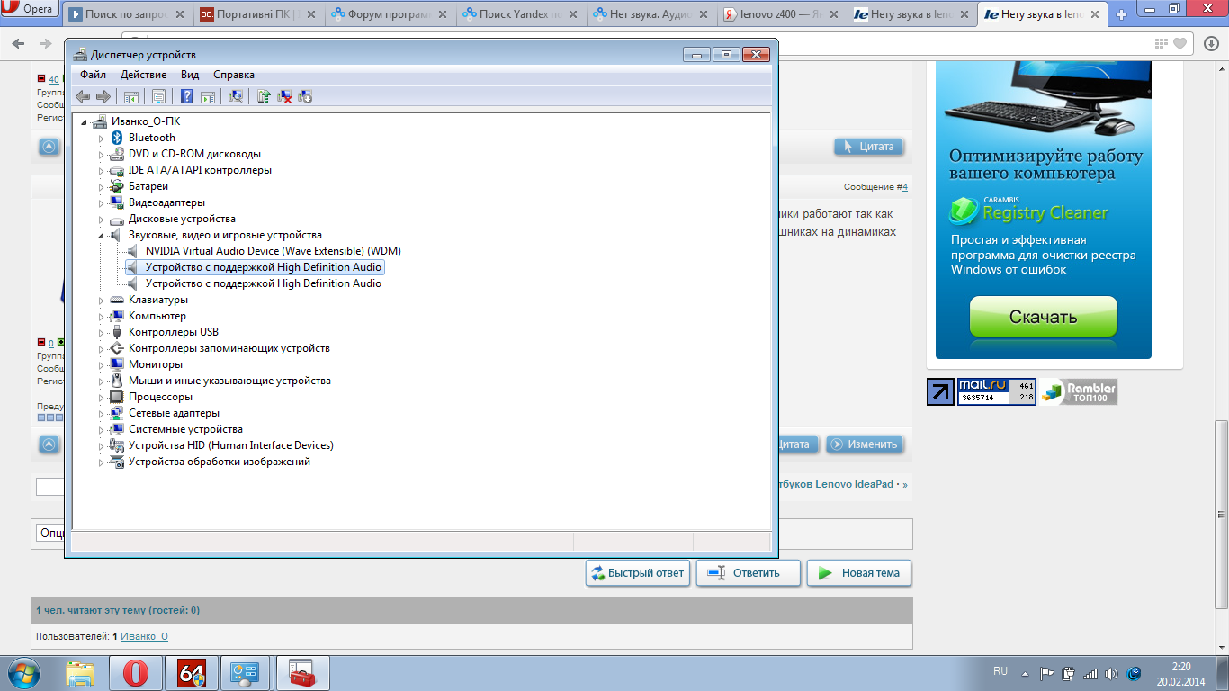Click the green Скачать ad button
Image resolution: width=1229 pixels, height=691 pixels.
pyautogui.click(x=1043, y=317)
